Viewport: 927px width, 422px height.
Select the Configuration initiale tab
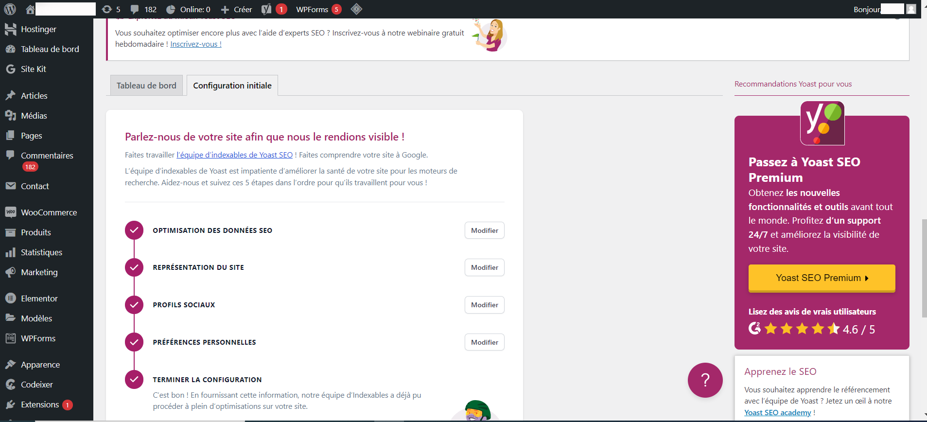click(232, 86)
